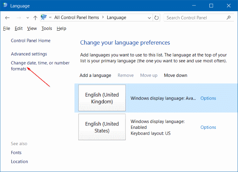
Task: Select the English (United States) language tile
Action: (102, 127)
